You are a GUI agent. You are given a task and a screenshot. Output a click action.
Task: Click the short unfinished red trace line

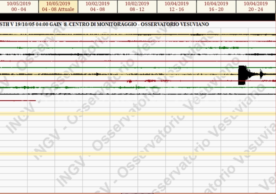[18, 100]
